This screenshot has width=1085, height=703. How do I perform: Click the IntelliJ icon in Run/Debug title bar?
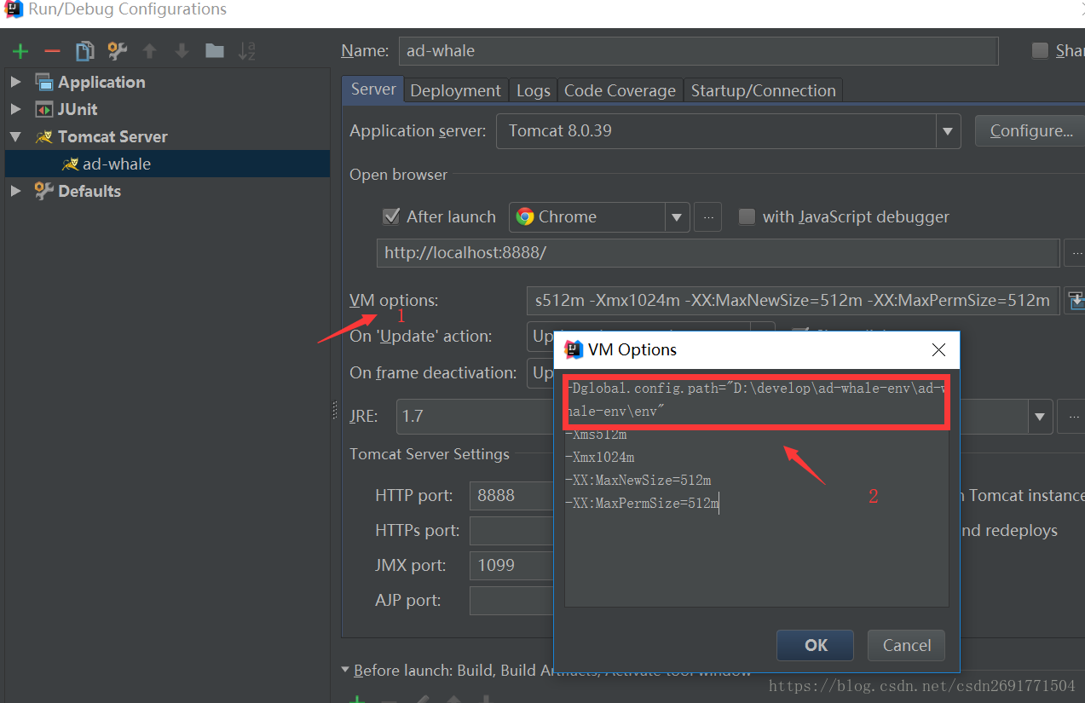[x=14, y=9]
